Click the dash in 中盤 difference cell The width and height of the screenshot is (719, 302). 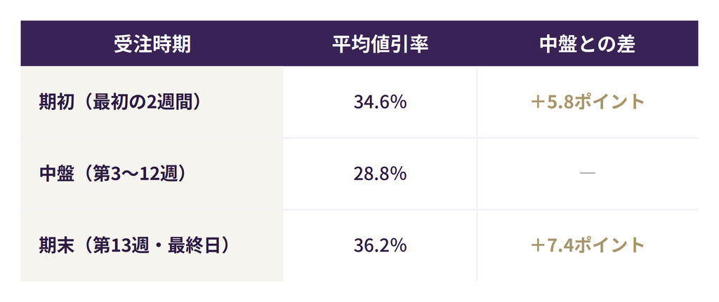[x=588, y=173]
